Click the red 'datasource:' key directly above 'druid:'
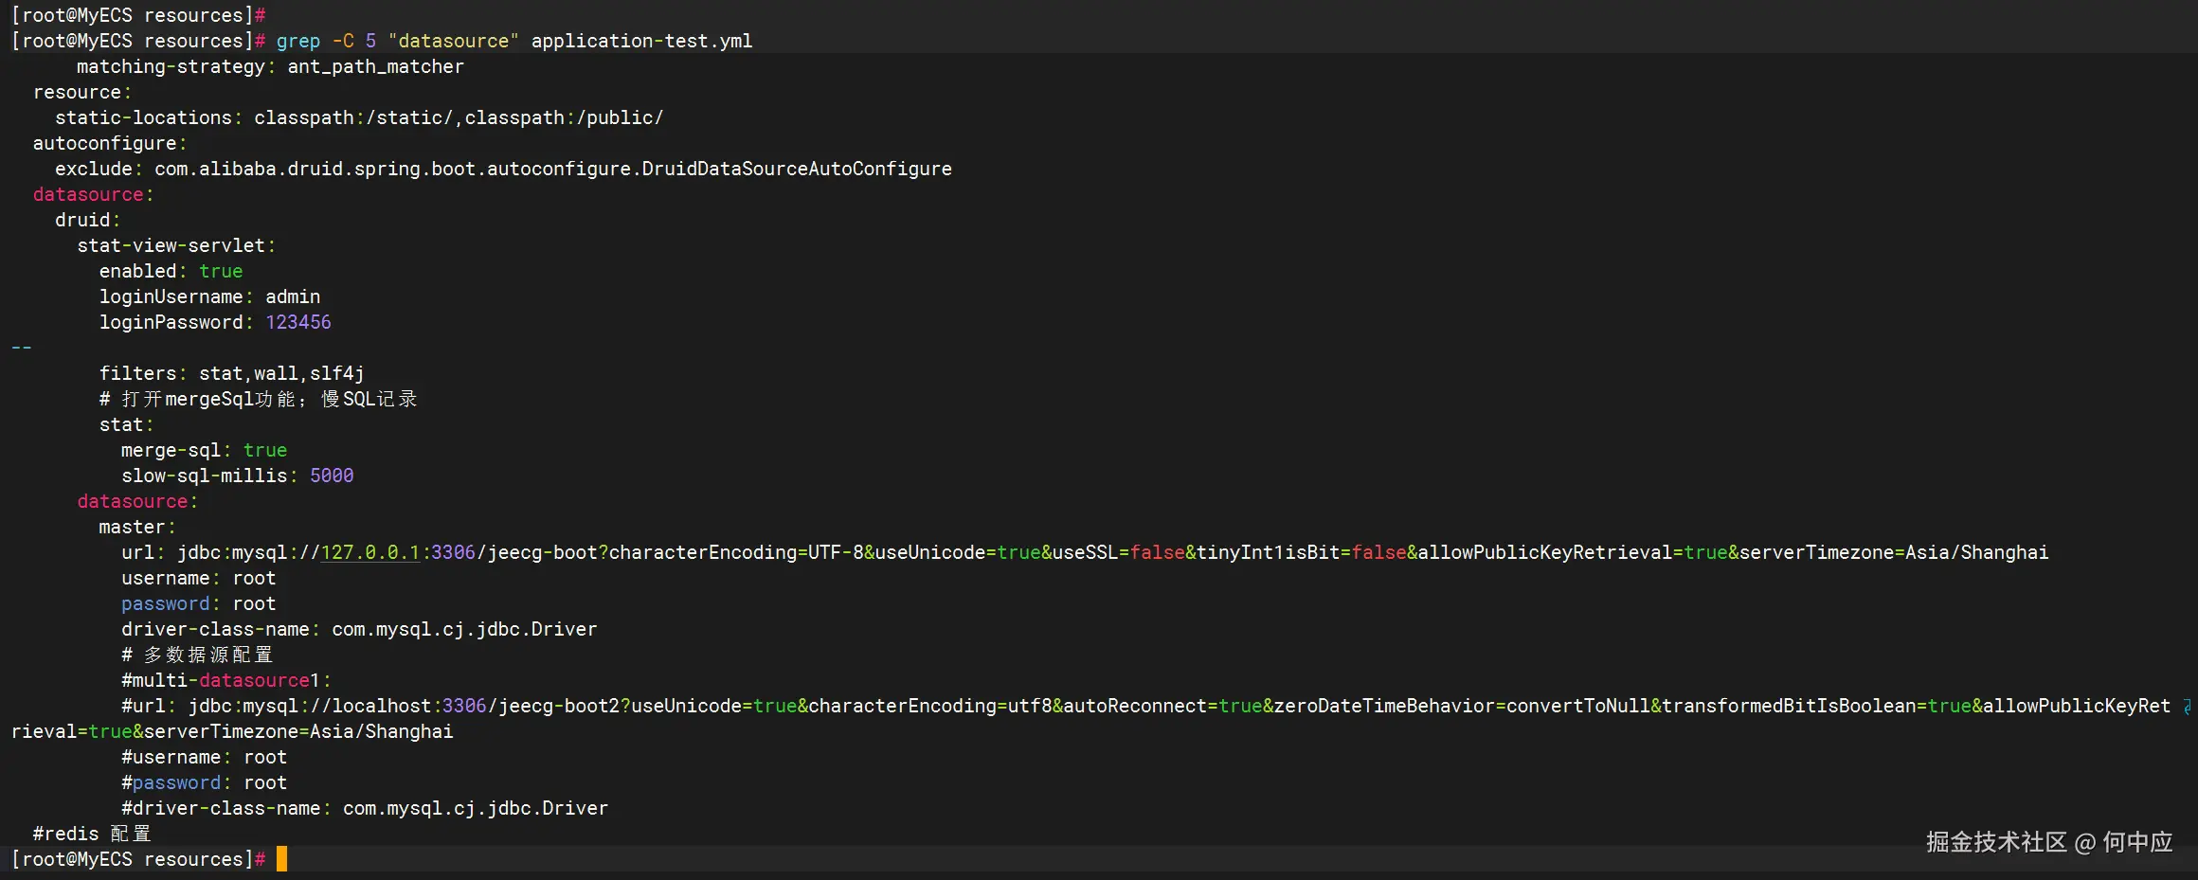Image resolution: width=2198 pixels, height=880 pixels. (93, 194)
